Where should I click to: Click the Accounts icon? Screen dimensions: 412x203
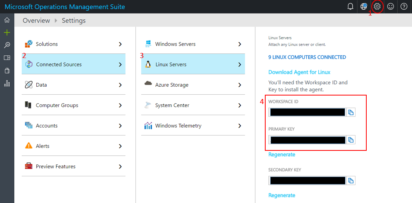point(29,125)
